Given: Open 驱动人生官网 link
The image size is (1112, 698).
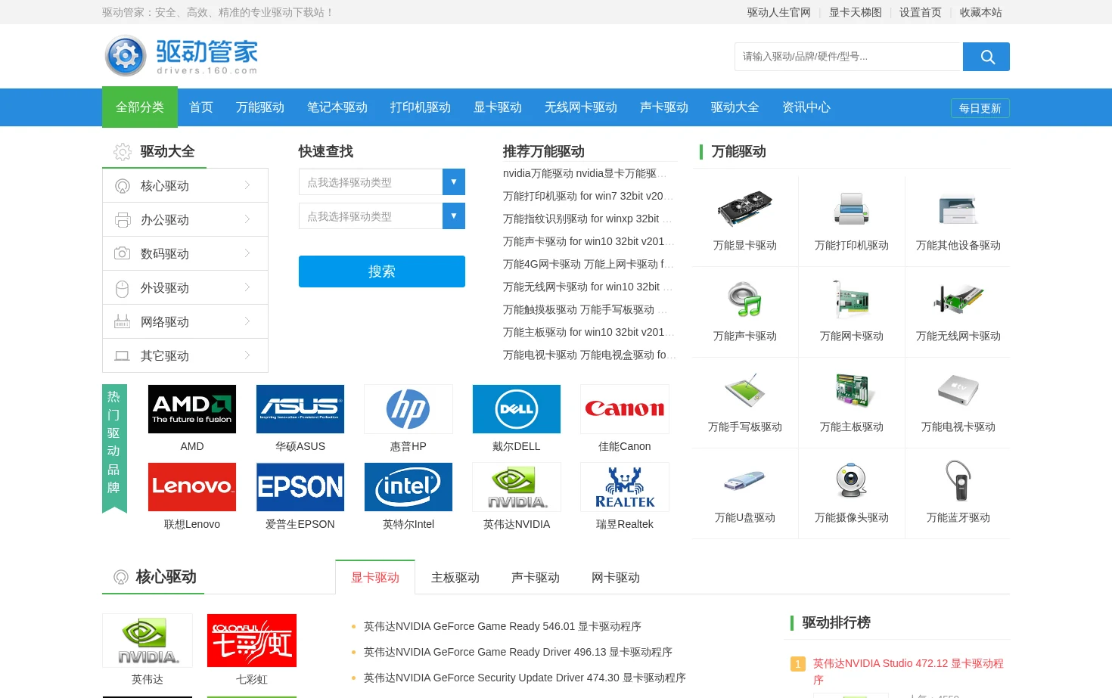Looking at the screenshot, I should [x=779, y=12].
